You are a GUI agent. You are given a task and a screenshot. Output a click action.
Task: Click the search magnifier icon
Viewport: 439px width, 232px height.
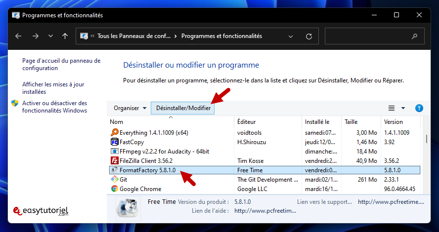pyautogui.click(x=415, y=36)
